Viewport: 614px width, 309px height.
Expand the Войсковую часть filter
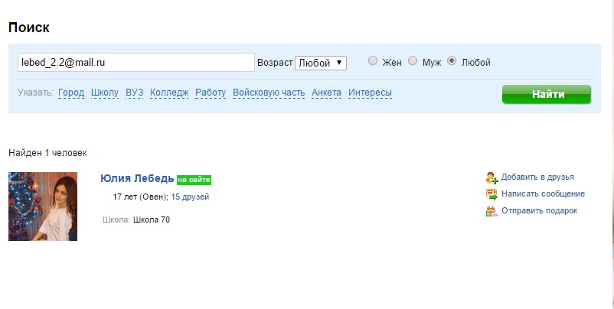pyautogui.click(x=269, y=93)
